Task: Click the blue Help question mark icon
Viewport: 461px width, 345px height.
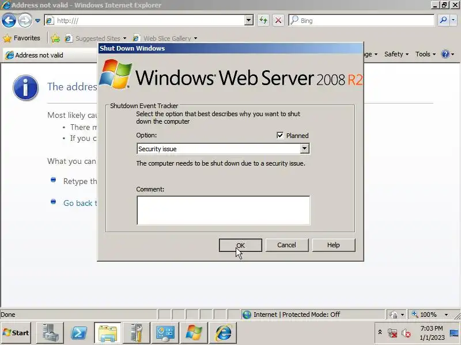Action: click(445, 54)
